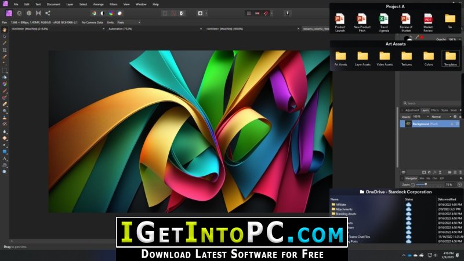Toggle the Background layer lock icon
Image resolution: width=464 pixels, height=261 pixels.
[x=452, y=124]
